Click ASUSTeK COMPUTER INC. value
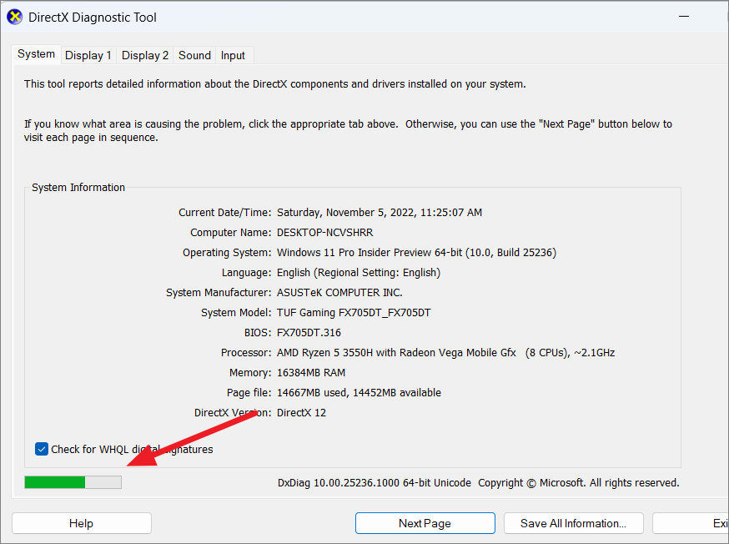729x544 pixels. [339, 293]
